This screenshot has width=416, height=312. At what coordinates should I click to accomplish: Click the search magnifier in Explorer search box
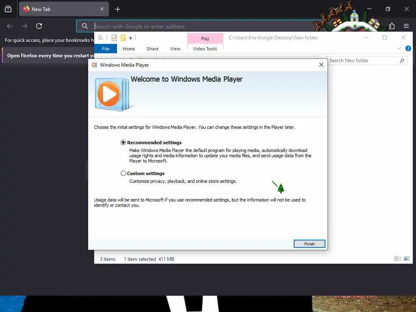tap(402, 61)
